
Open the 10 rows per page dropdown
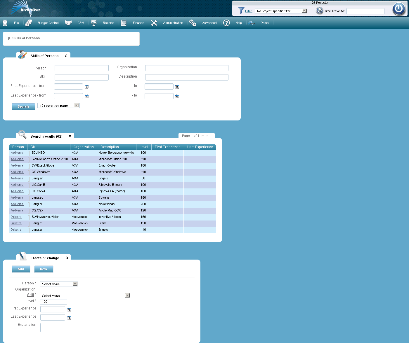(77, 105)
